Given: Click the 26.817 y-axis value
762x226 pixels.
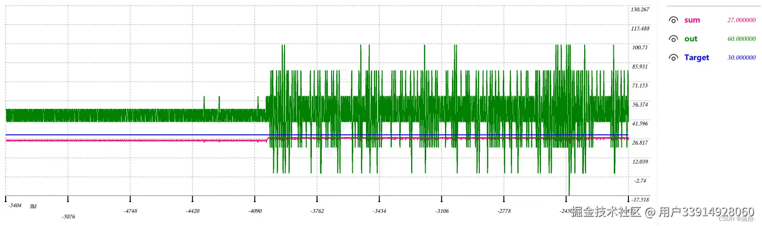Looking at the screenshot, I should click(640, 143).
